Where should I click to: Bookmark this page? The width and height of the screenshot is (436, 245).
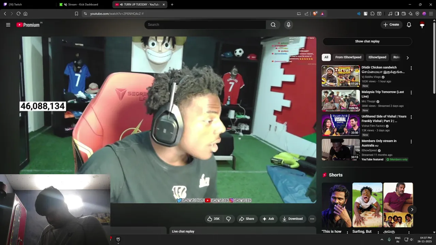[x=76, y=14]
